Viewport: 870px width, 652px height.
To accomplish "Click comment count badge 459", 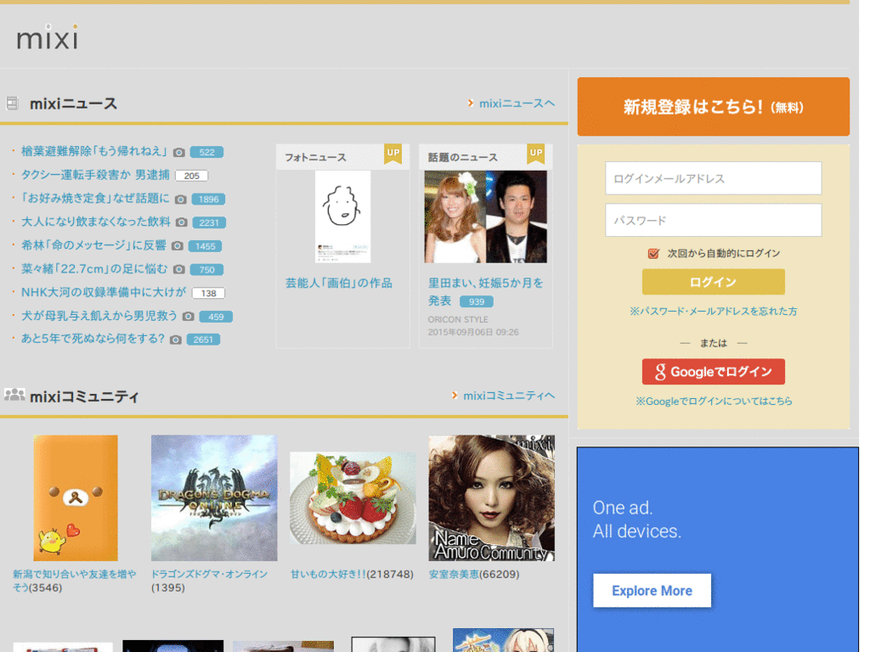I will (216, 317).
